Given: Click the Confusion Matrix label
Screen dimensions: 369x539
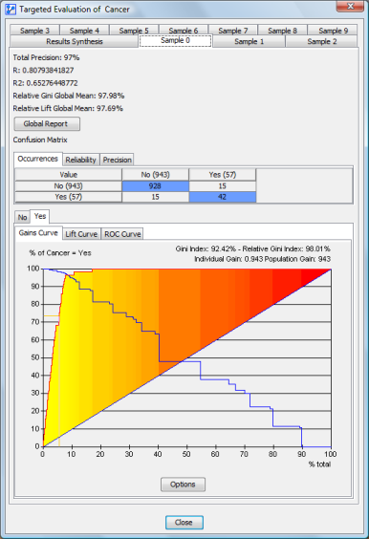Looking at the screenshot, I should pyautogui.click(x=40, y=140).
